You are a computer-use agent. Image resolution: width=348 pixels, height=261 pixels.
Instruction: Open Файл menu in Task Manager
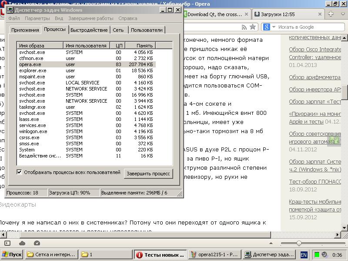tap(14, 18)
